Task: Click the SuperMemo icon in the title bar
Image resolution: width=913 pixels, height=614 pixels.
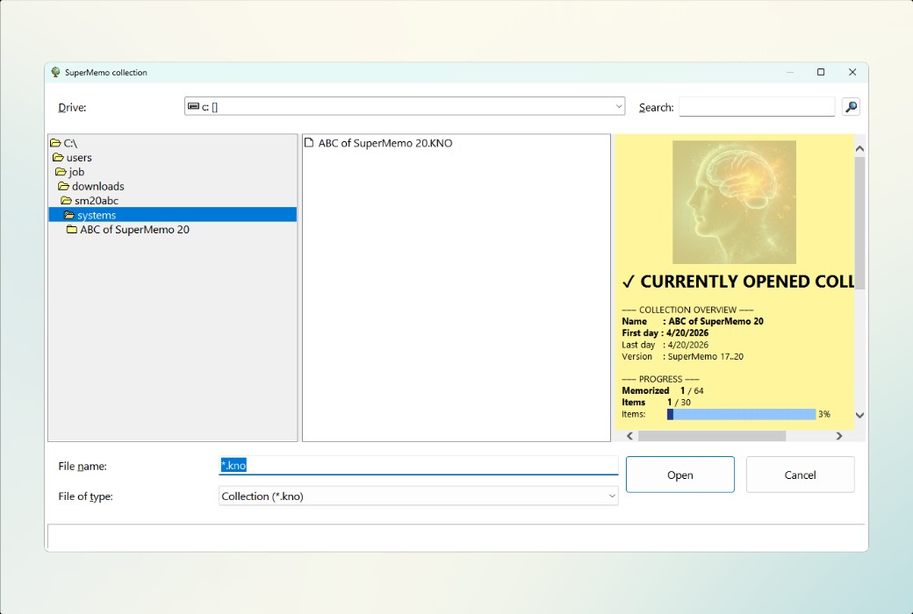Action: click(x=55, y=73)
